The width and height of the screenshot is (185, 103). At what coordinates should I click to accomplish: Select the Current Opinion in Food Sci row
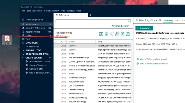tap(92, 62)
